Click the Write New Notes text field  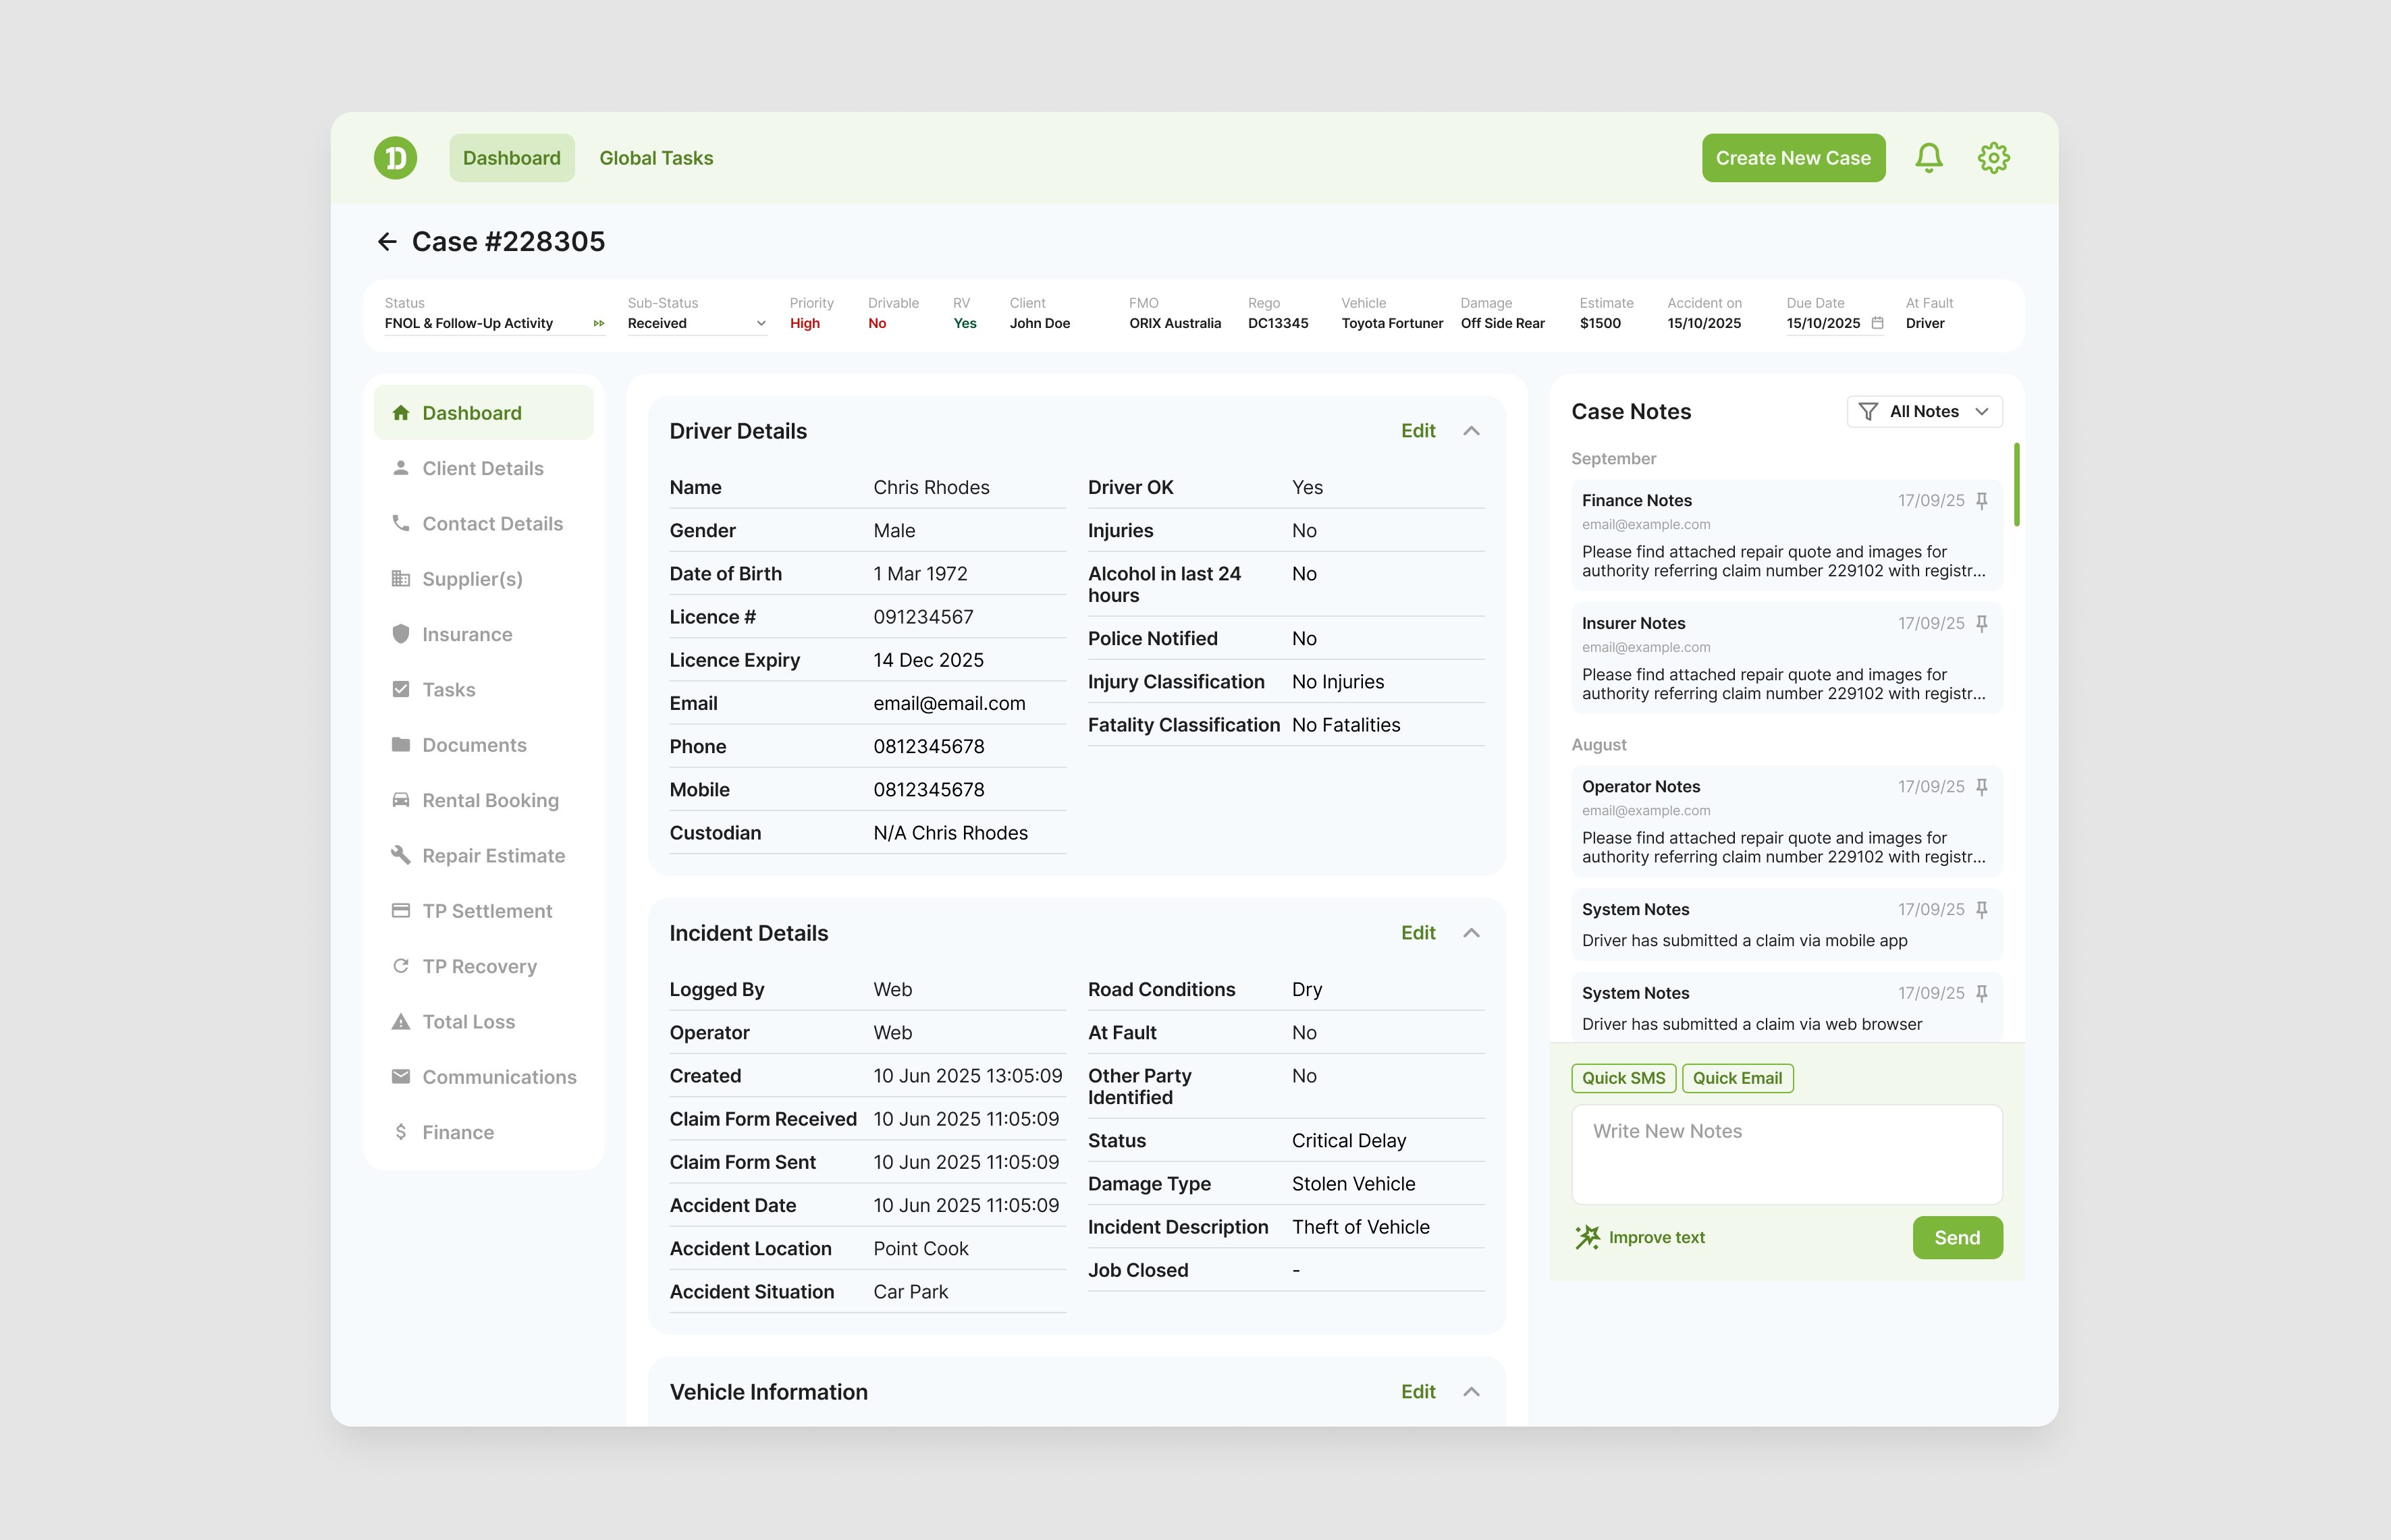(x=1787, y=1154)
